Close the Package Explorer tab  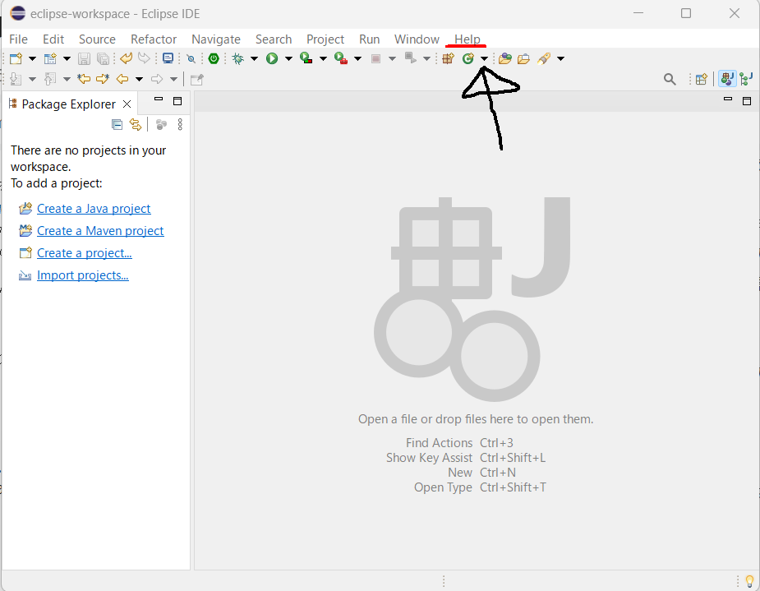(x=127, y=104)
